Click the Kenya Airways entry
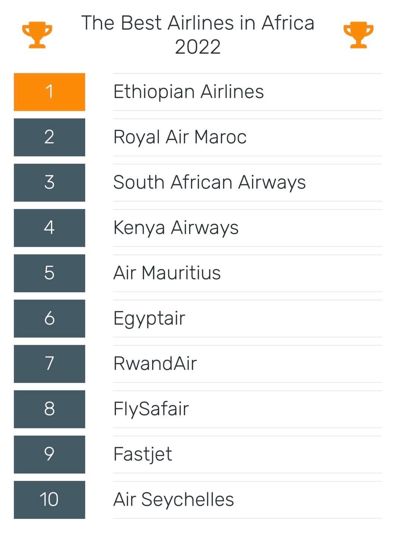This screenshot has width=396, height=537. pos(176,227)
